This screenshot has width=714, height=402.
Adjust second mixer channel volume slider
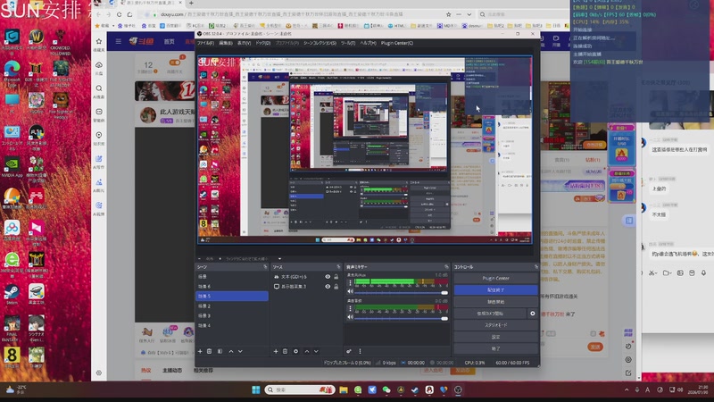coord(401,318)
